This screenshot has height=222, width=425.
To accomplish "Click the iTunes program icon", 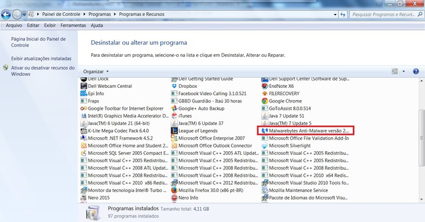I will (174, 116).
